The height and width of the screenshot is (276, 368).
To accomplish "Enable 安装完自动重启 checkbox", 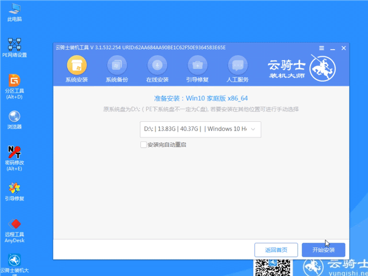I will click(x=143, y=145).
